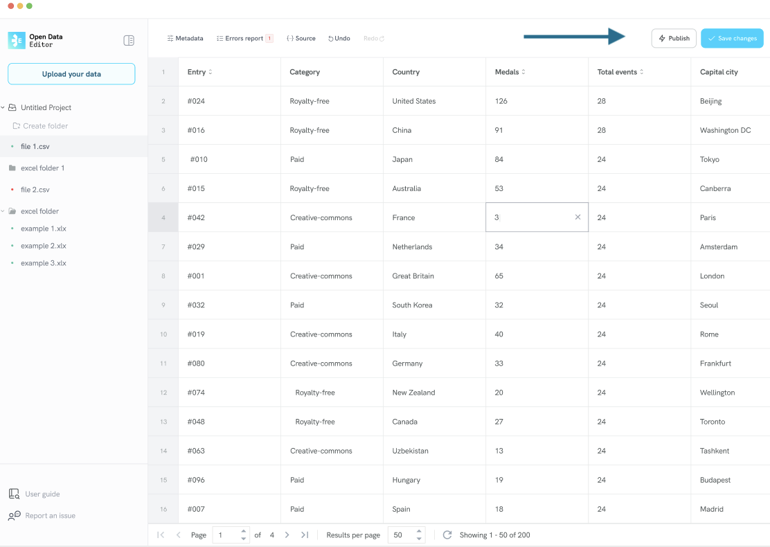This screenshot has height=547, width=770.
Task: Open the User guide
Action: (x=42, y=494)
